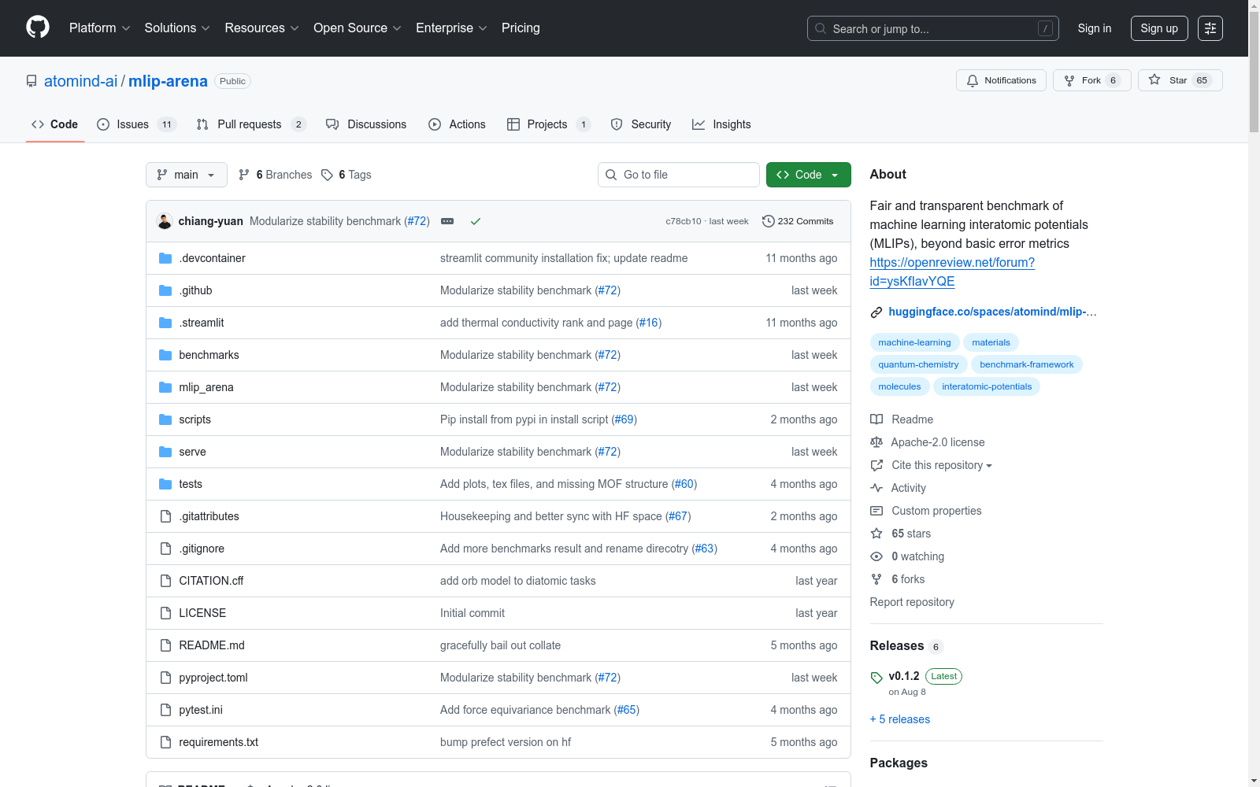
Task: Open the .devcontainer folder
Action: pos(212,258)
